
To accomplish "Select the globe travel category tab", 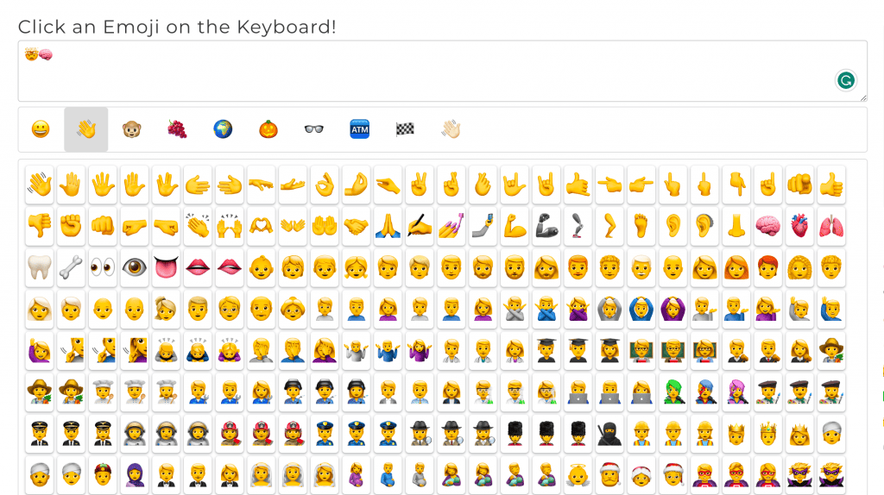I will [x=223, y=129].
